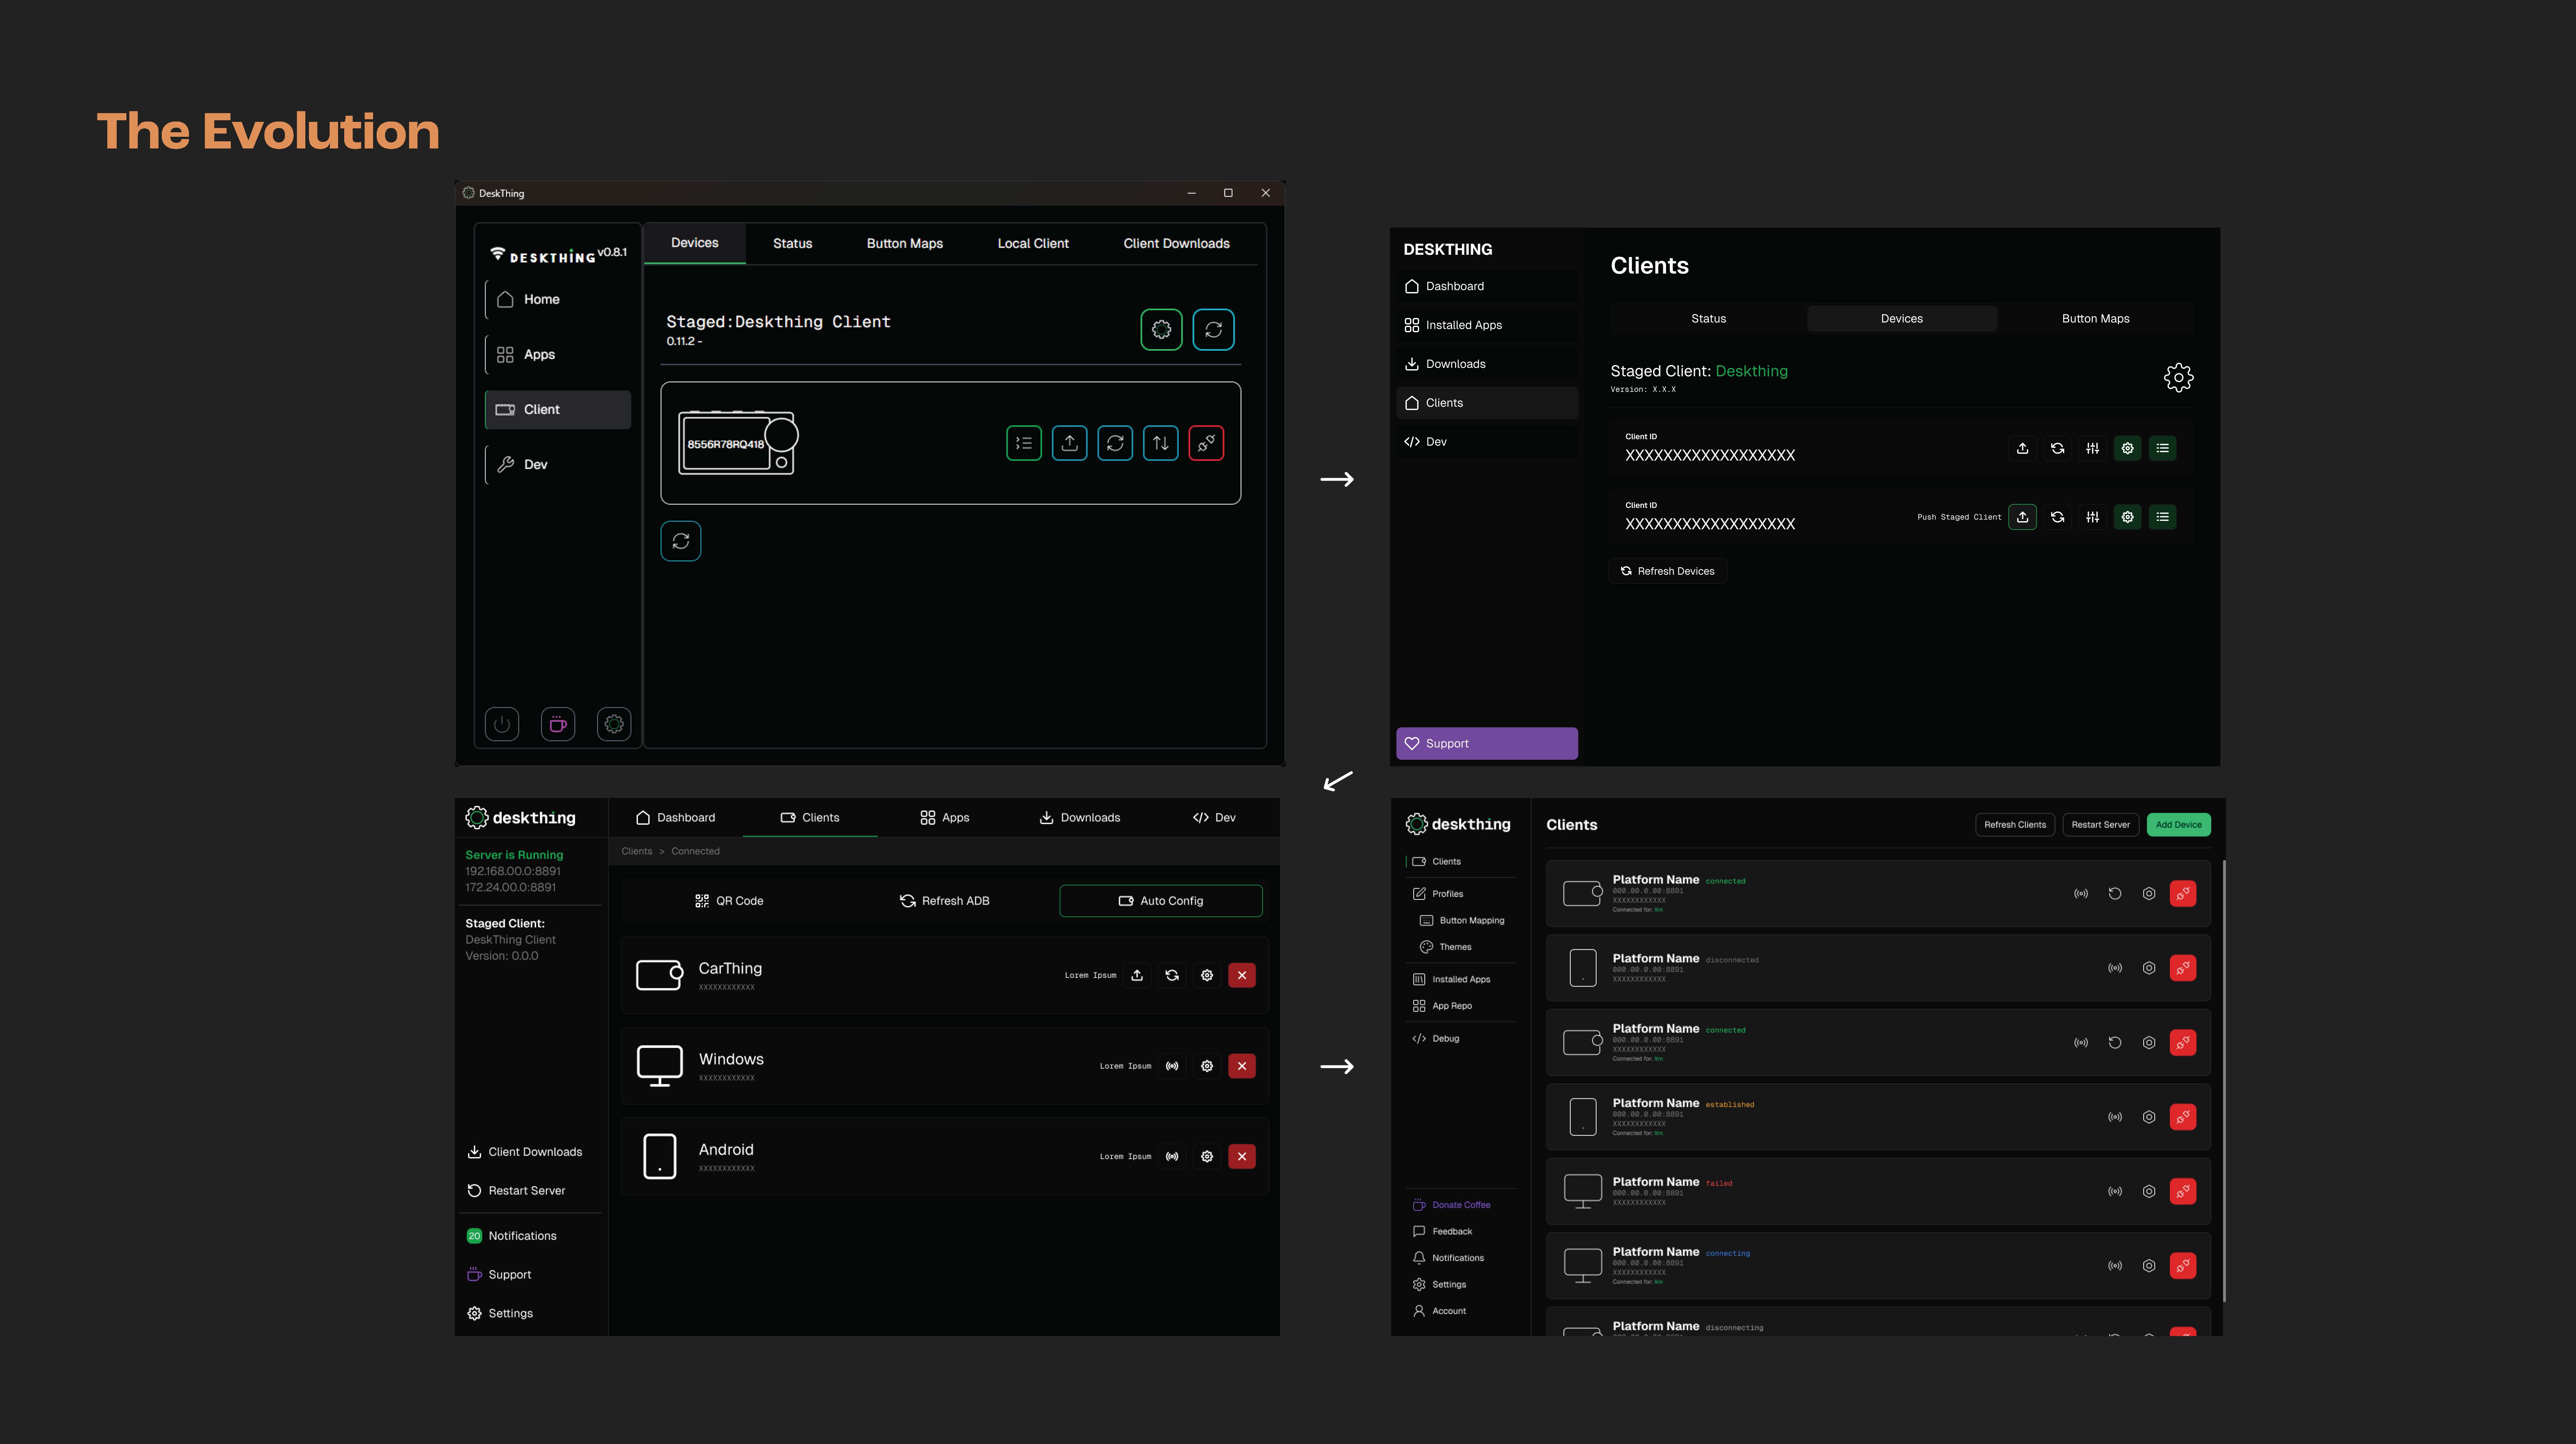The height and width of the screenshot is (1444, 2576).
Task: Click the red disconnect icon for device 8556R78RQ418
Action: (x=1206, y=443)
